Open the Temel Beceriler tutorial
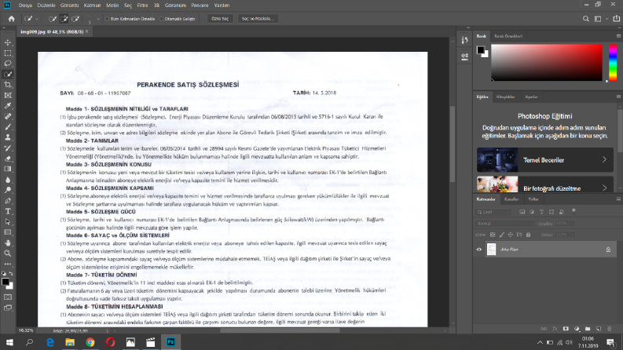This screenshot has height=350, width=623. [545, 160]
